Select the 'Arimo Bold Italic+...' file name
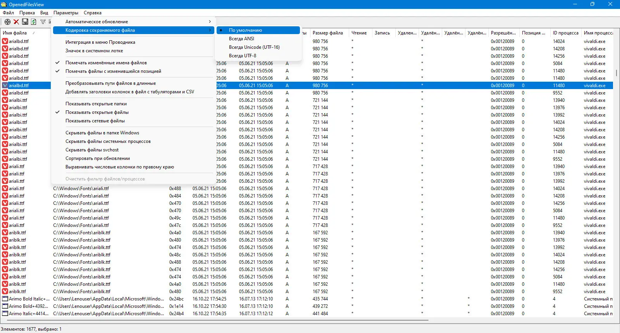Image resolution: width=620 pixels, height=333 pixels. [x=29, y=299]
